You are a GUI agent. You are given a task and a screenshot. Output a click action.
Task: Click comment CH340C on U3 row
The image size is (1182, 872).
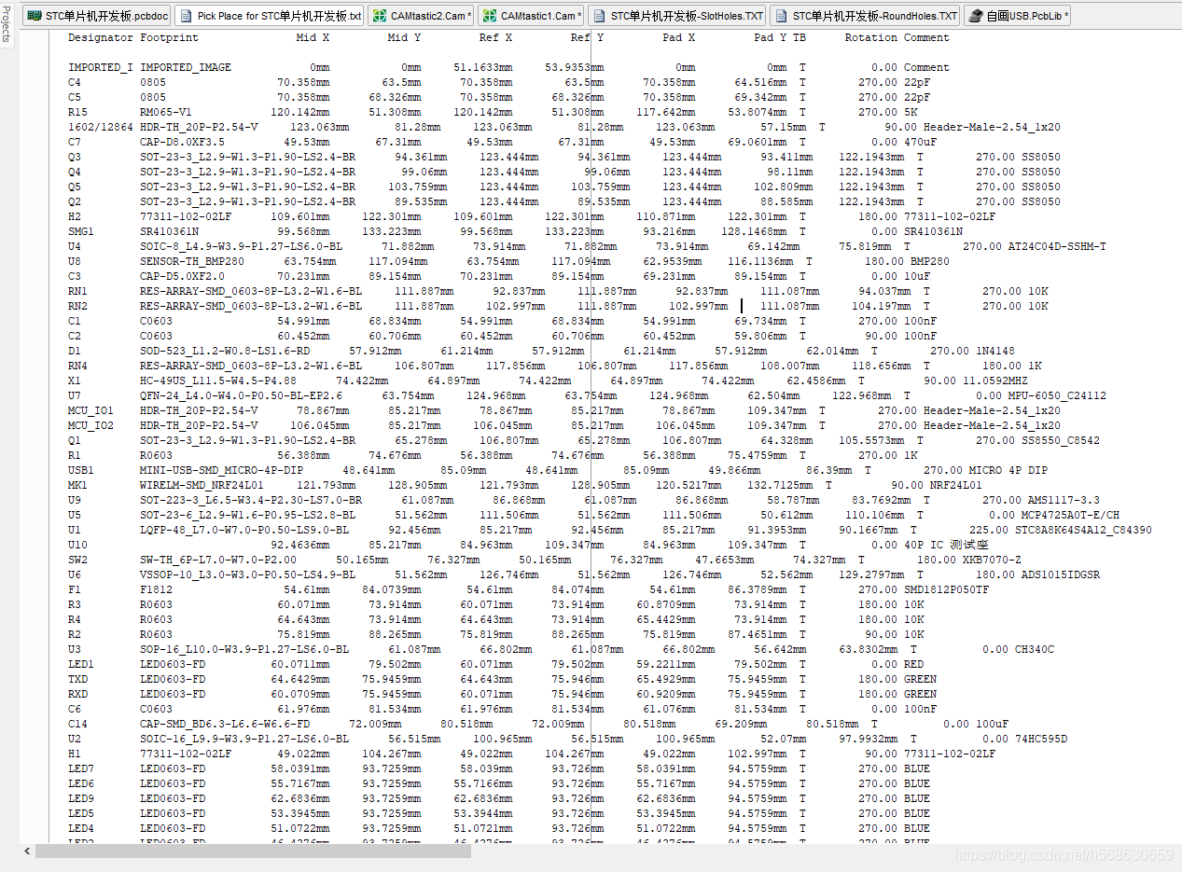pyautogui.click(x=1035, y=649)
